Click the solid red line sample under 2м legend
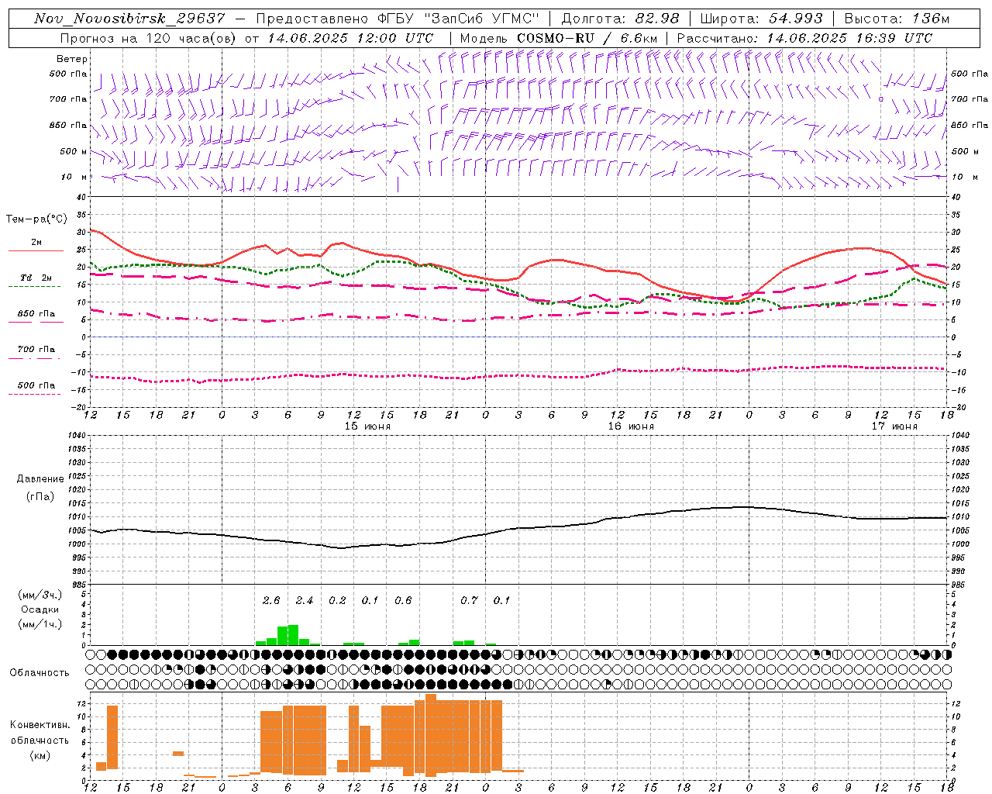 click(x=36, y=251)
